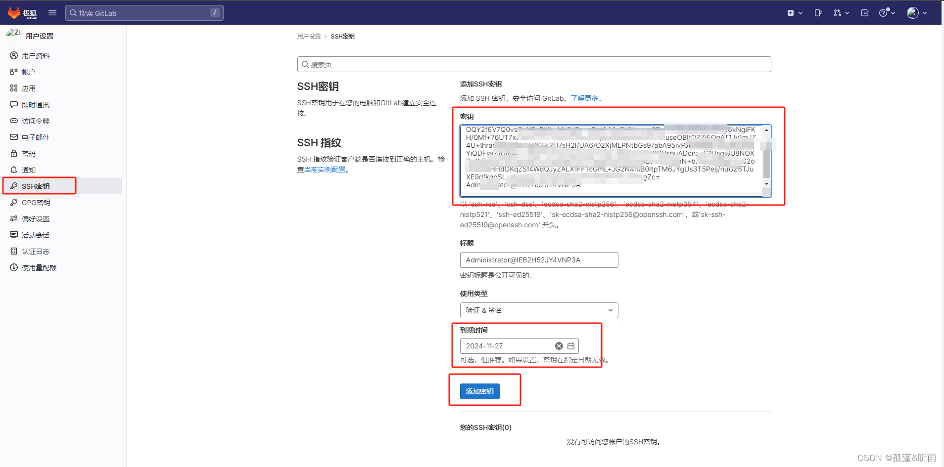Open 认证日志 in the sidebar
The width and height of the screenshot is (944, 467).
point(62,251)
